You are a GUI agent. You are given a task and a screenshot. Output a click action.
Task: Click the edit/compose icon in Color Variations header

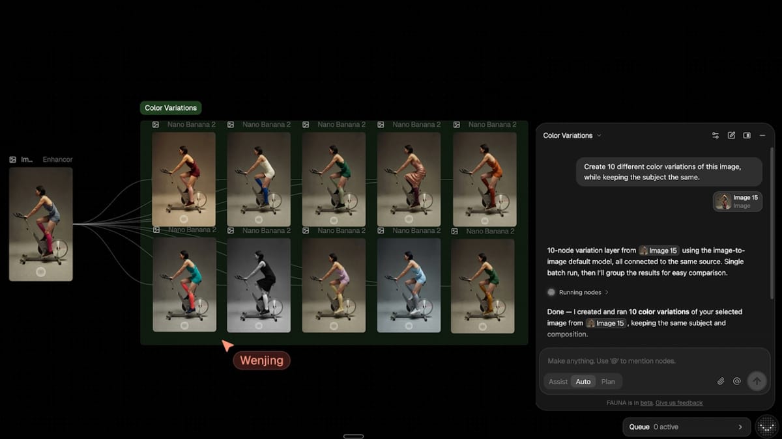pyautogui.click(x=731, y=135)
